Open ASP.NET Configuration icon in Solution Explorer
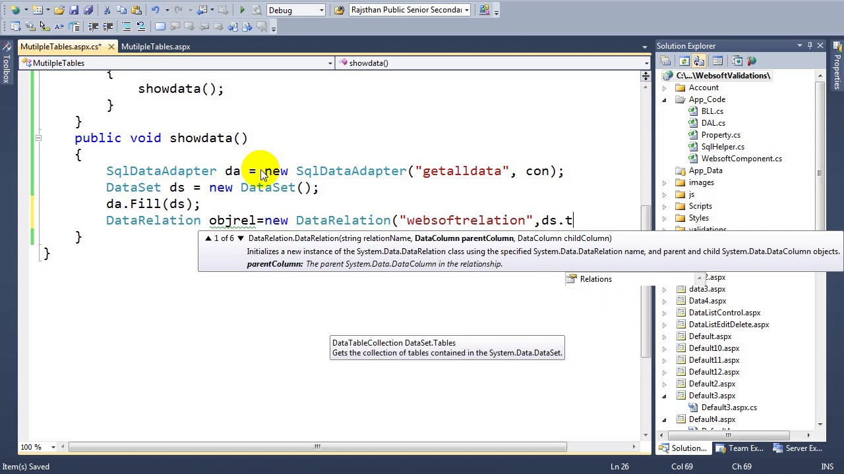This screenshot has height=474, width=844. (752, 61)
